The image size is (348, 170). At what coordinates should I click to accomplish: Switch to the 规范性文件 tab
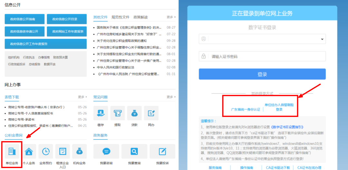[x=120, y=17]
